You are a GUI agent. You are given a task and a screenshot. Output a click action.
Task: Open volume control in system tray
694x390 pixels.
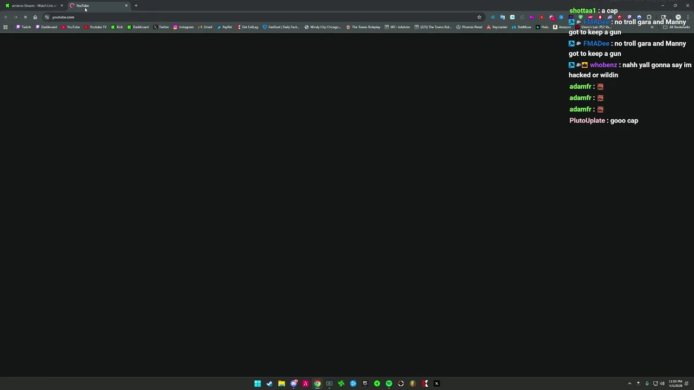[662, 383]
